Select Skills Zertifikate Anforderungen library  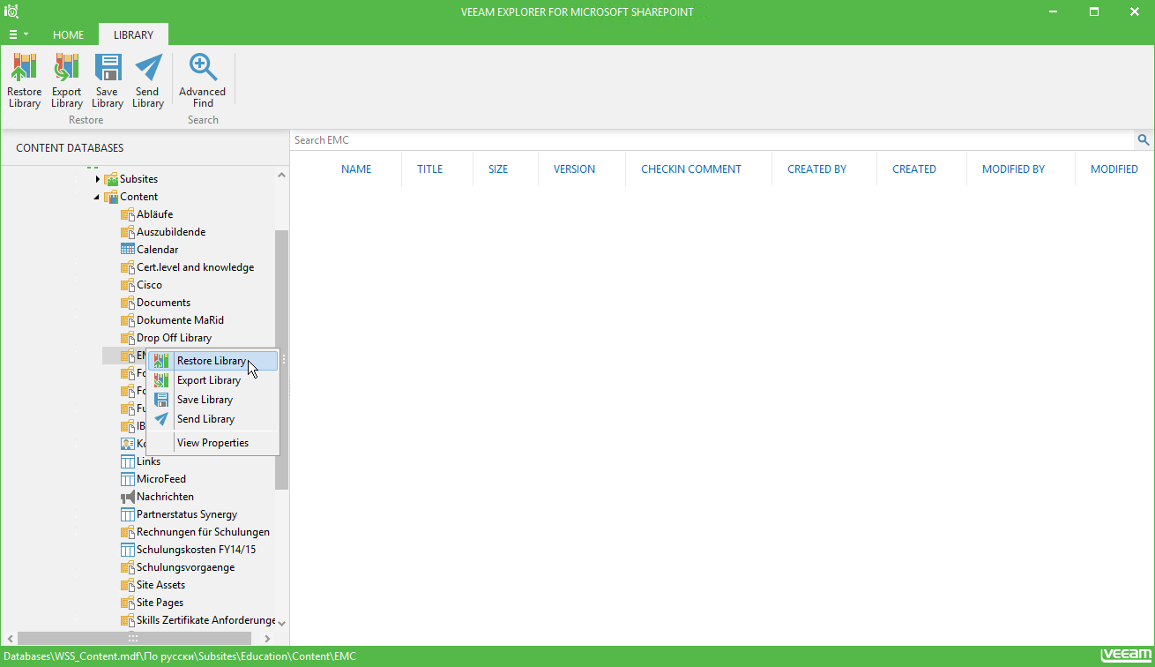tap(205, 620)
